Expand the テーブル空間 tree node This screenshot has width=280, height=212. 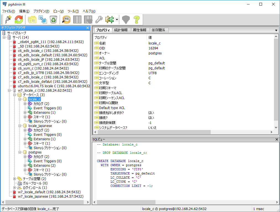click(15, 179)
